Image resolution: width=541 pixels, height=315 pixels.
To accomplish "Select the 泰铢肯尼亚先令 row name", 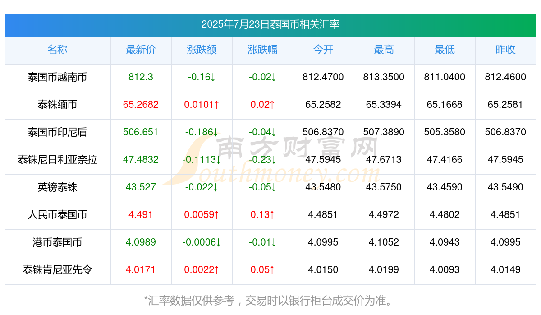I will (x=57, y=270).
